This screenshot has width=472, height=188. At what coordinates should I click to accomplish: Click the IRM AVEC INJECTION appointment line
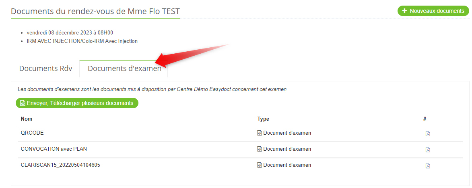(x=82, y=41)
